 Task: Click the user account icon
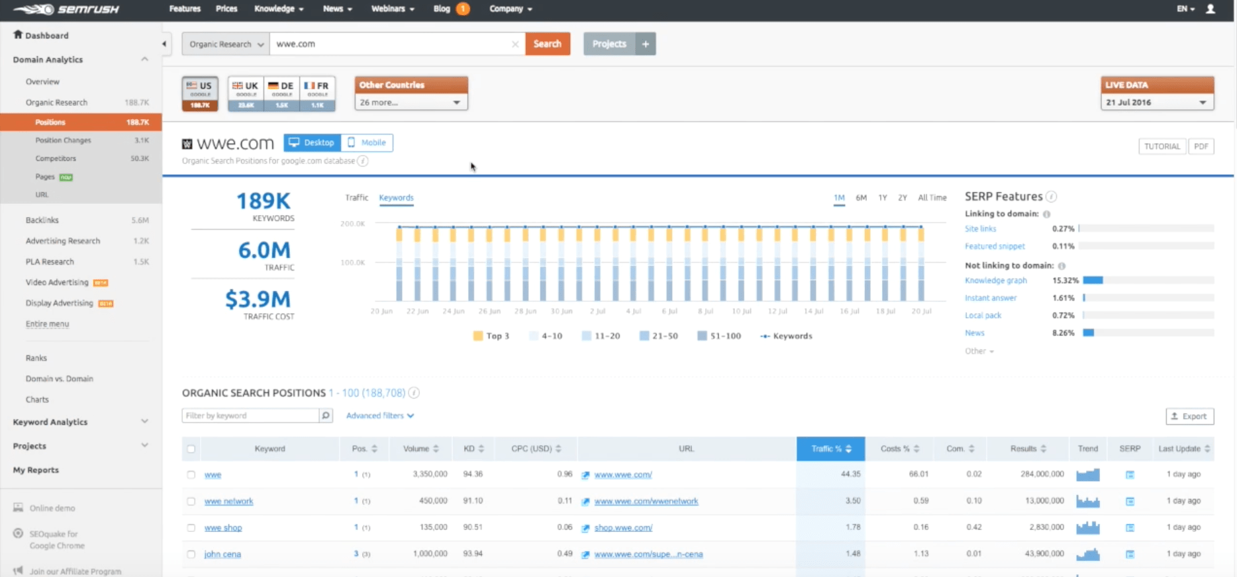point(1210,9)
